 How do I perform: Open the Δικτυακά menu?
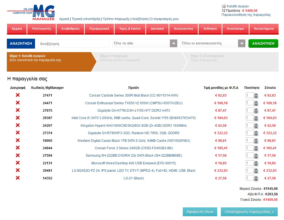pos(157,29)
